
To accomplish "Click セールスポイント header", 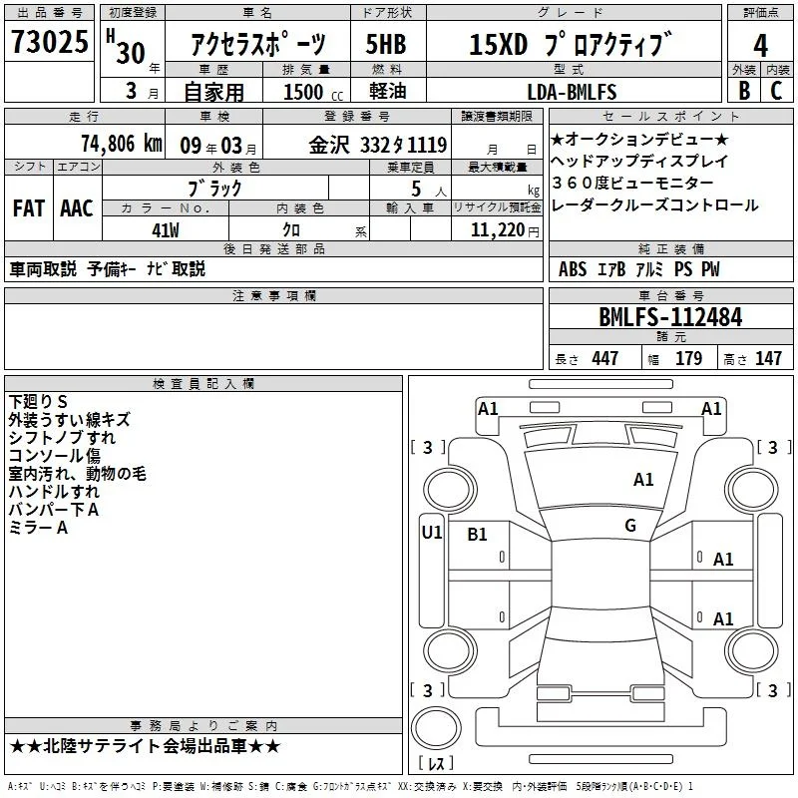I will click(671, 117).
